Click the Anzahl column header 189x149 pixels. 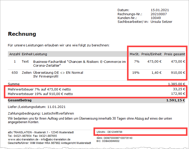point(14,54)
